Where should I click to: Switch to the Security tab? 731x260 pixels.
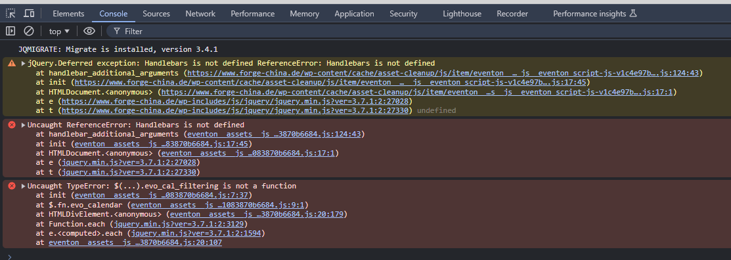click(404, 14)
